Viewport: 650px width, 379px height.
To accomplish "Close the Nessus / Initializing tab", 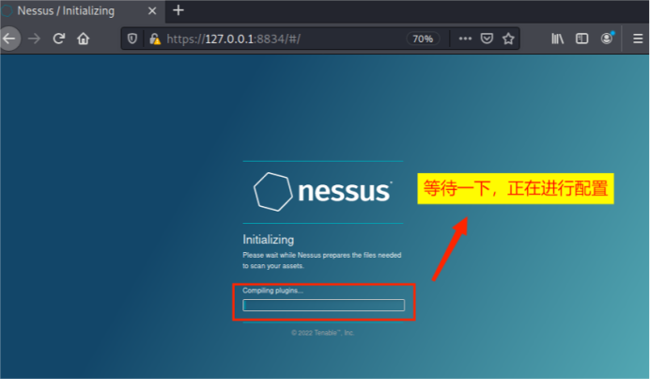I will pos(152,10).
